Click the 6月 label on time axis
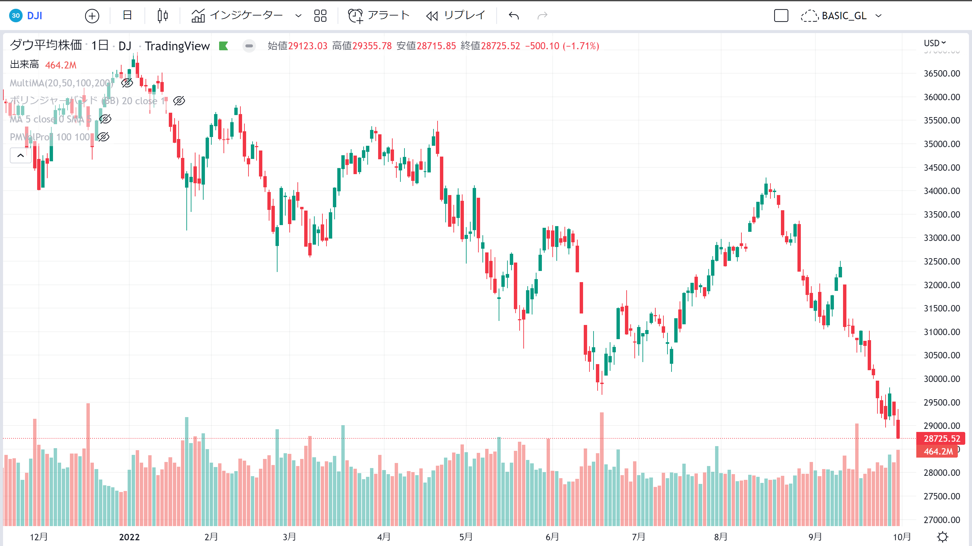Screen dimensions: 972x546 pyautogui.click(x=552, y=537)
